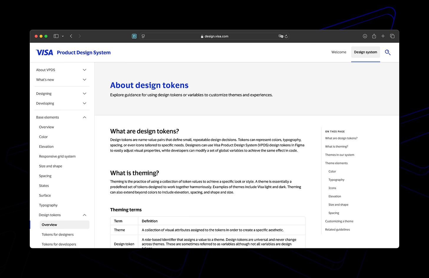Click the design.visa.com address field
The image size is (429, 278).
click(x=214, y=36)
